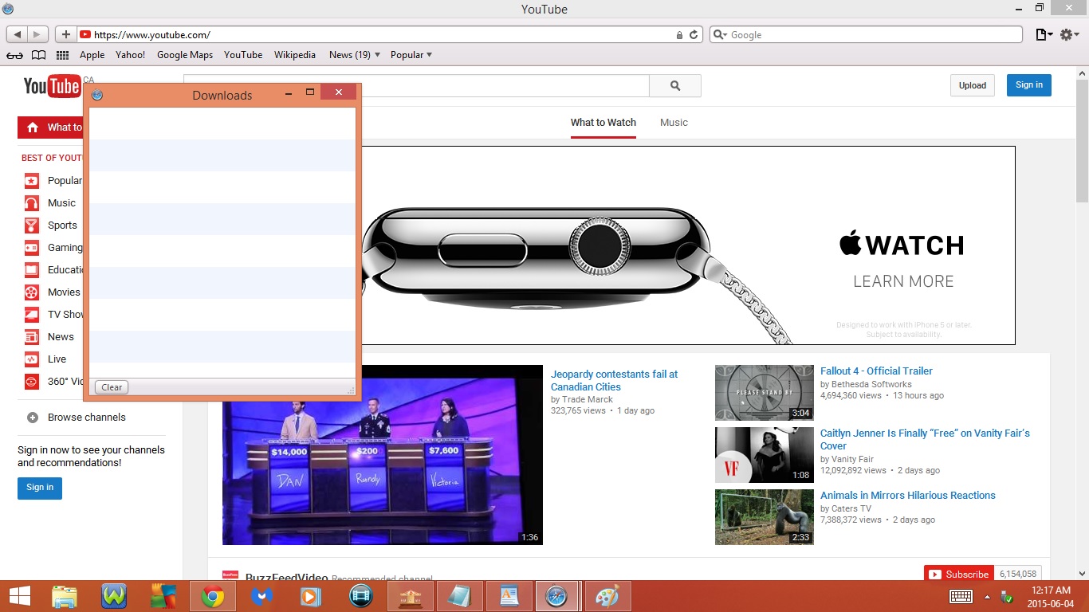Open Paint palette icon on taskbar

(x=607, y=596)
